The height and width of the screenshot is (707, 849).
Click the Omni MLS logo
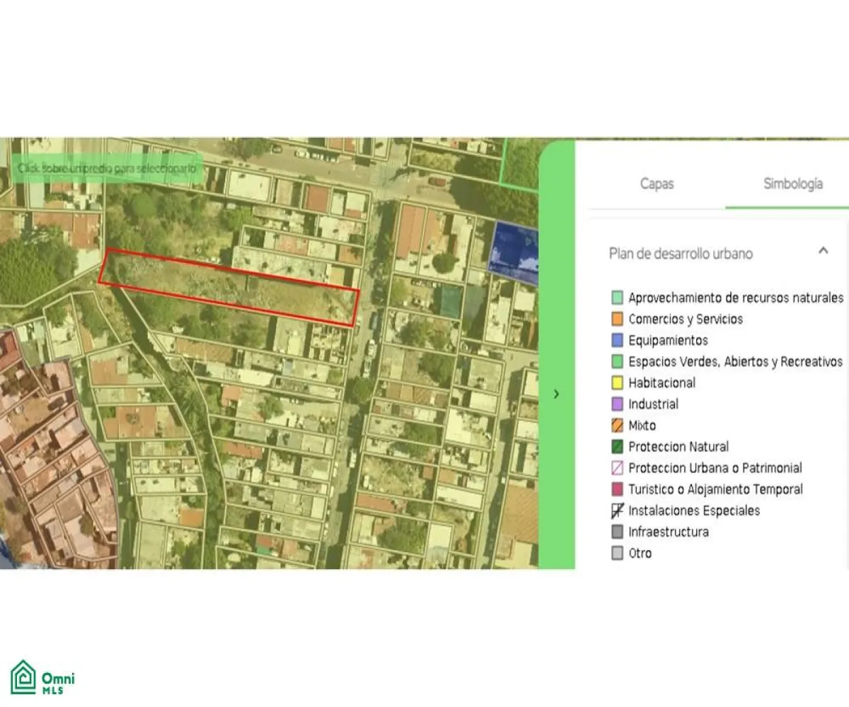42,677
